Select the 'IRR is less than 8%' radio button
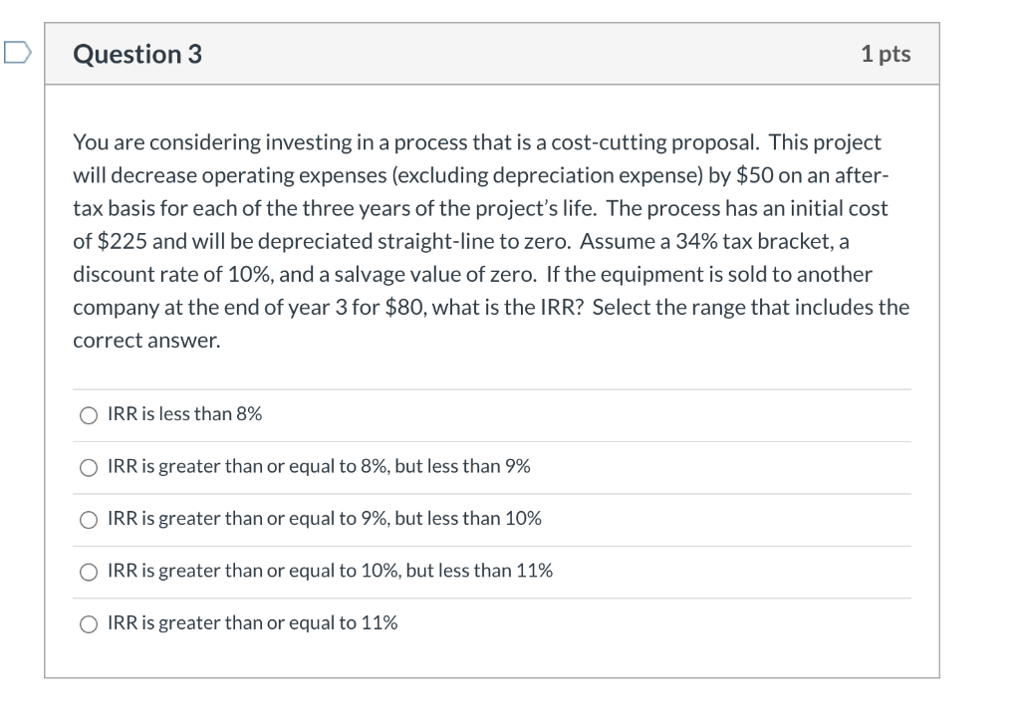This screenshot has height=724, width=1020. (90, 415)
